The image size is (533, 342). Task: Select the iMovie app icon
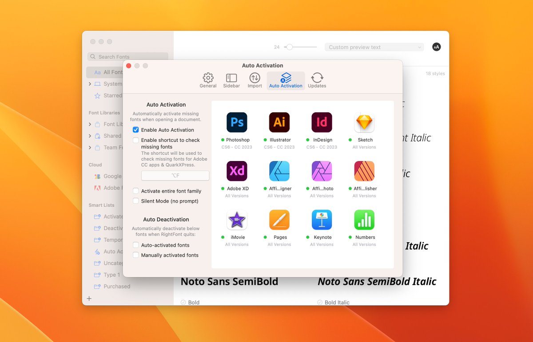point(237,220)
